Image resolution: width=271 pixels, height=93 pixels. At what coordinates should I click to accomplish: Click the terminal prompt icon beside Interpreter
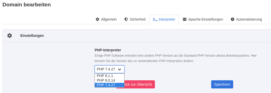pyautogui.click(x=155, y=19)
